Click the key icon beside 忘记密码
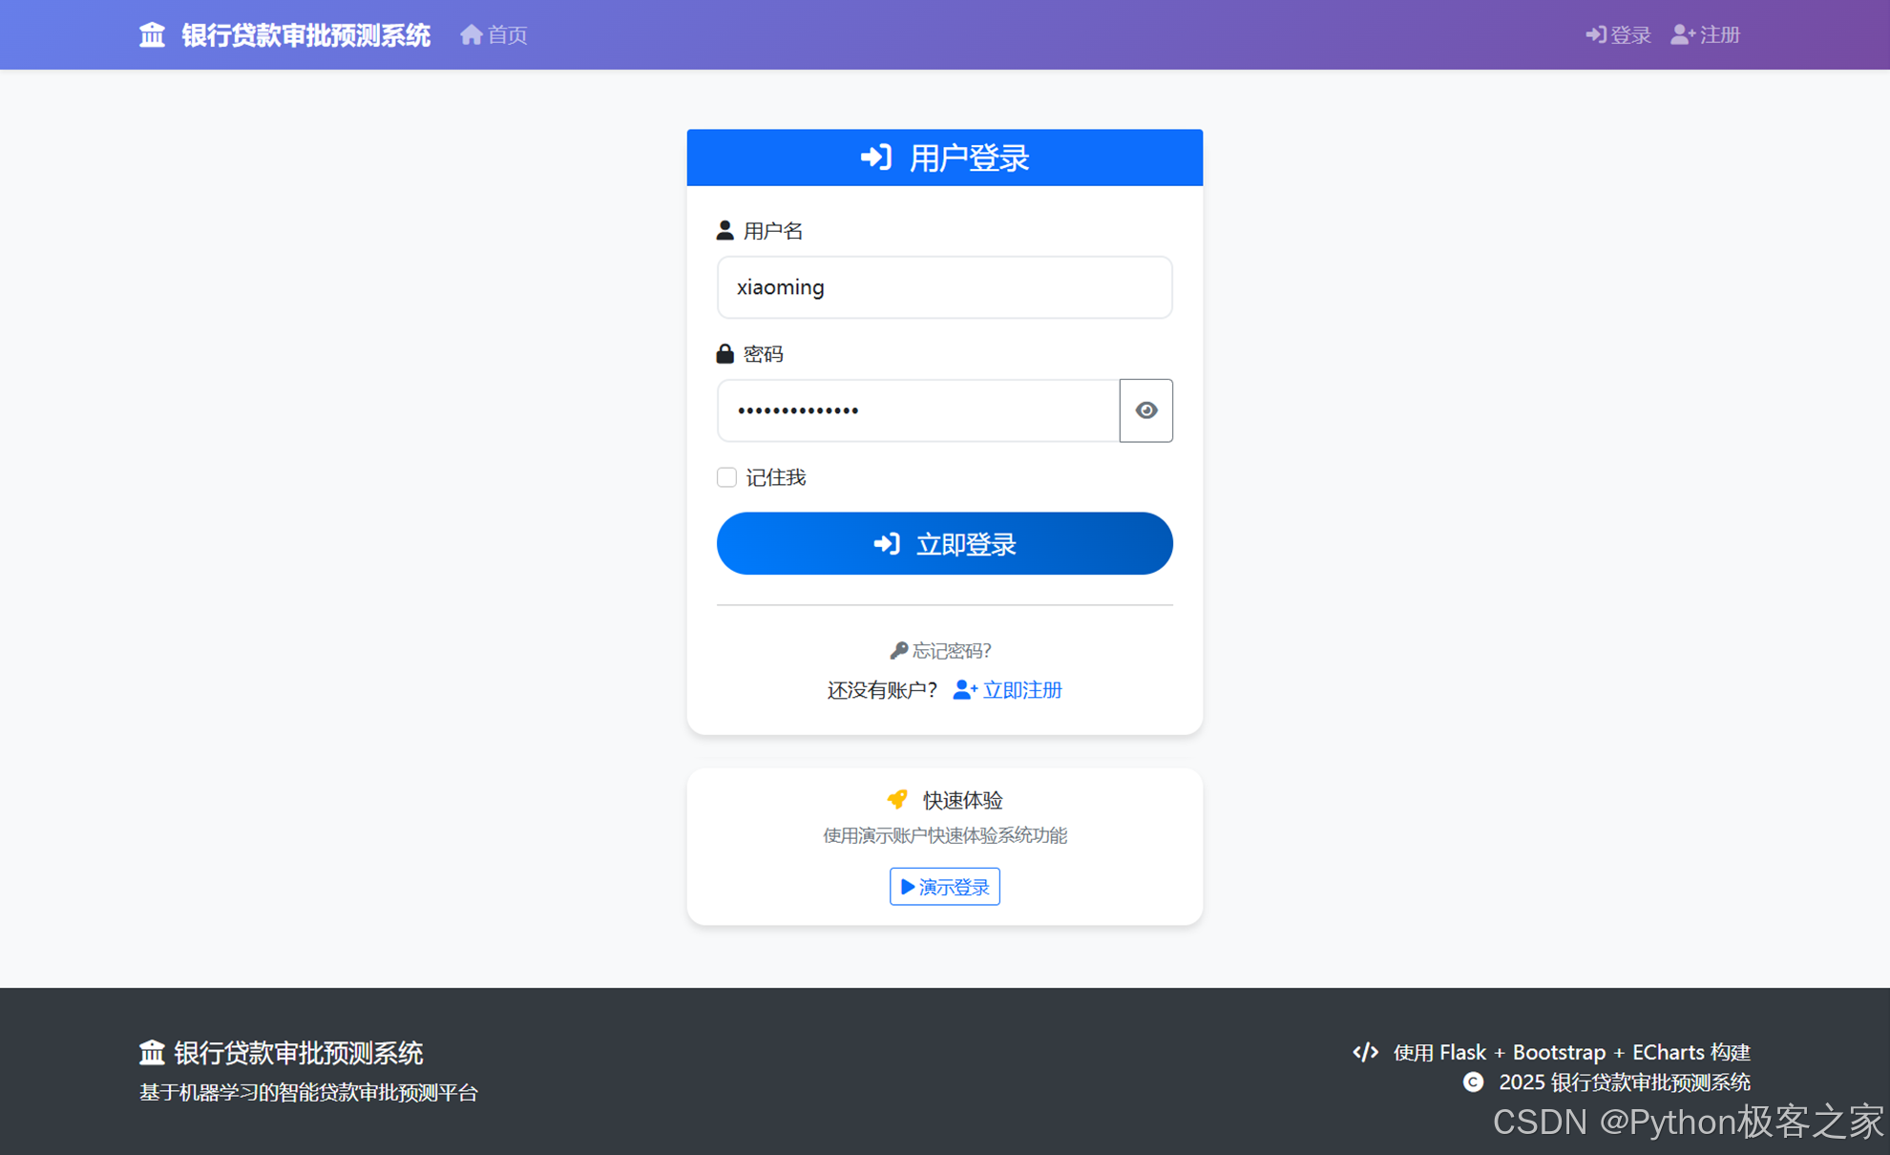This screenshot has width=1890, height=1155. point(898,651)
